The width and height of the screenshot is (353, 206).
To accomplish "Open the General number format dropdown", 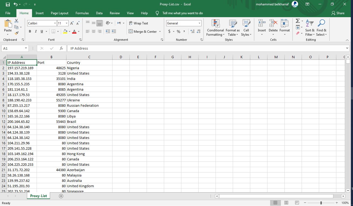I will [x=199, y=23].
